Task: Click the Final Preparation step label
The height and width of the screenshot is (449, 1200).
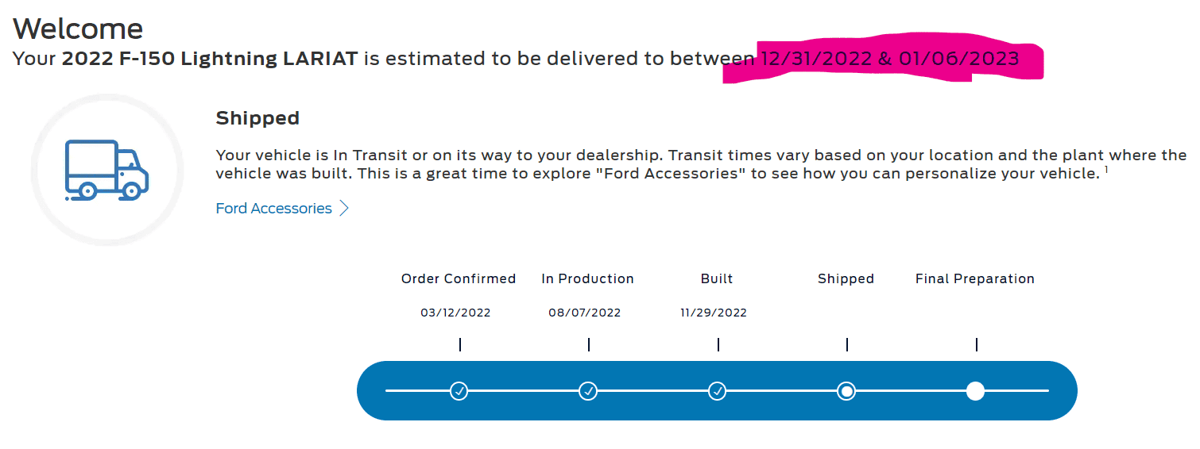Action: (x=975, y=279)
